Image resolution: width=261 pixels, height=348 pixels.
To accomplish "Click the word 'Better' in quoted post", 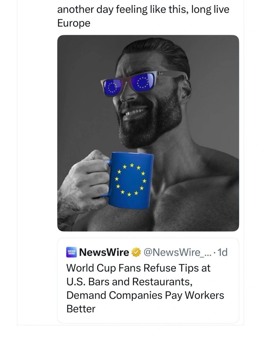I will click(x=81, y=309).
